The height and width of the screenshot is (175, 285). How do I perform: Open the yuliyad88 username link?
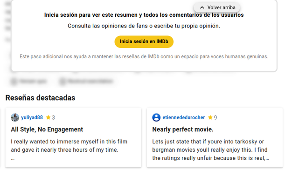coord(32,117)
